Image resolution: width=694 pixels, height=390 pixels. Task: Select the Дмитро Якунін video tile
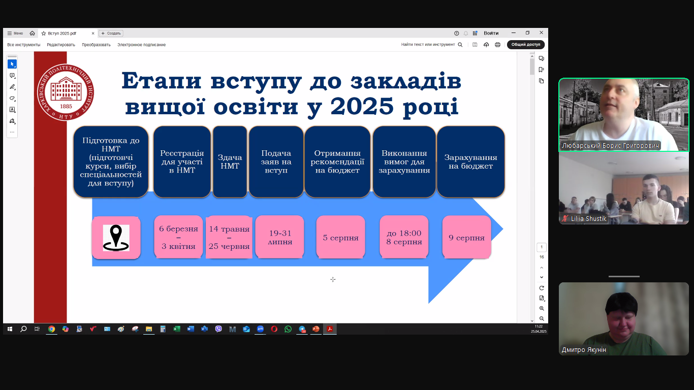[x=624, y=318]
